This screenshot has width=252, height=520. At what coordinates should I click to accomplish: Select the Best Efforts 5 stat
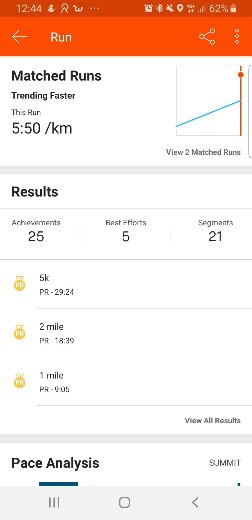click(x=126, y=231)
